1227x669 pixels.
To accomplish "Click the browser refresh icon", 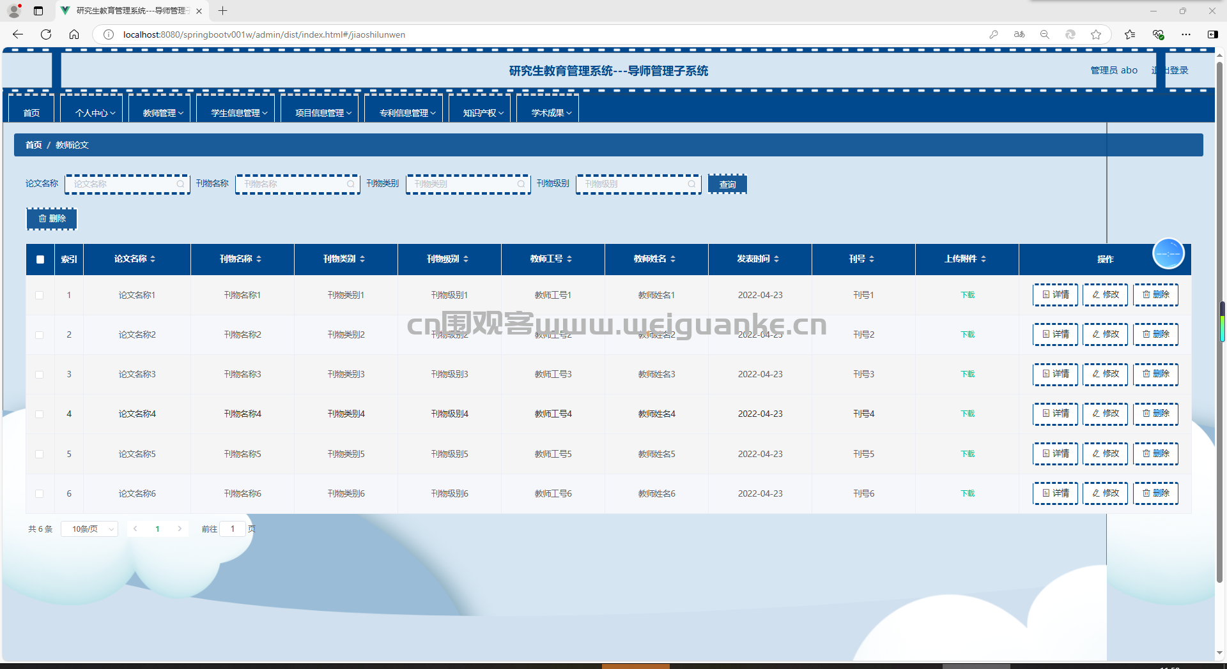I will (x=46, y=34).
